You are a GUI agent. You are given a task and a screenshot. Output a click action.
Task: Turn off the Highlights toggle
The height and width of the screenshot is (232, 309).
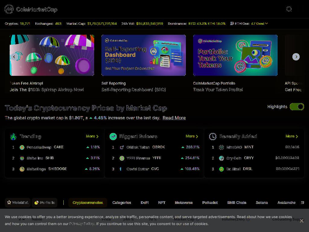[x=297, y=107]
